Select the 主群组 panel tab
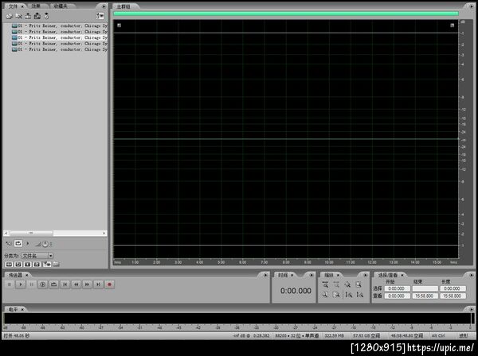 [x=123, y=6]
